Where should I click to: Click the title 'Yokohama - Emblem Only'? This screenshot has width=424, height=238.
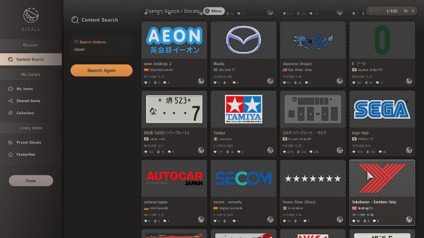click(374, 202)
